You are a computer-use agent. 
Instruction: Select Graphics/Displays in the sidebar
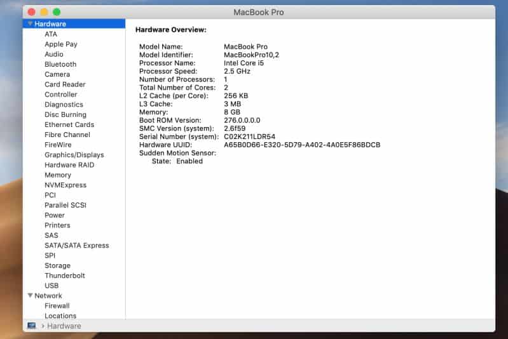click(74, 155)
